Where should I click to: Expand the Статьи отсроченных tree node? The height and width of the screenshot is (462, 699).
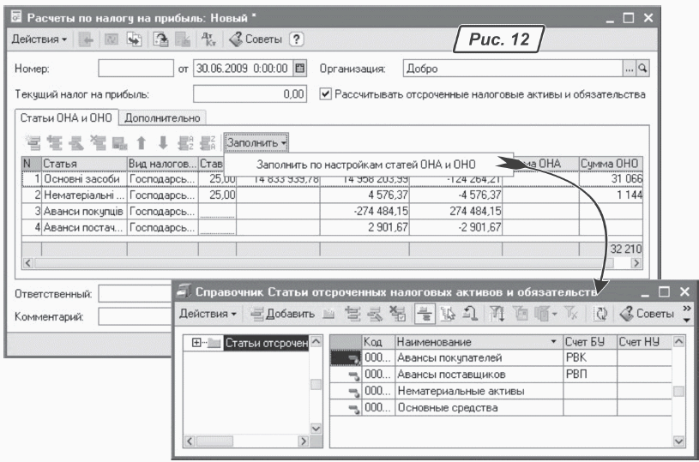198,344
